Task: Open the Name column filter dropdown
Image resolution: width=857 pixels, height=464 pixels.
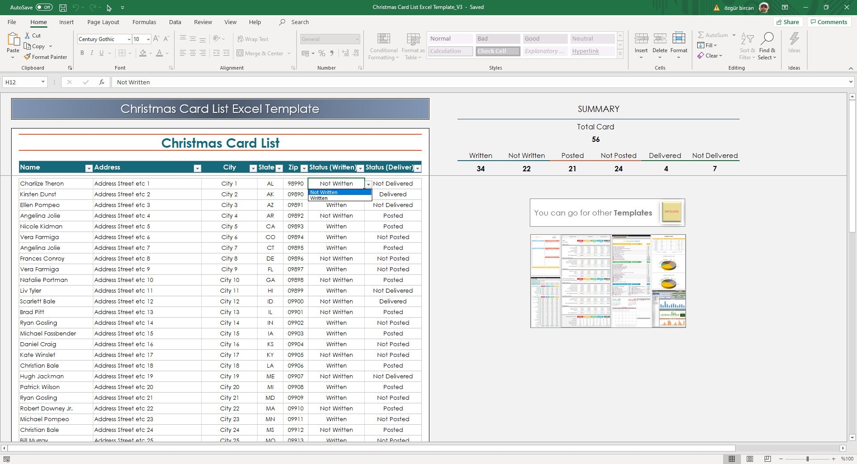Action: click(x=88, y=168)
